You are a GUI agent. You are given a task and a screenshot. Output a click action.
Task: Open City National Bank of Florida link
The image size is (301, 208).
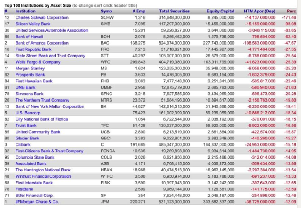pos(41,119)
